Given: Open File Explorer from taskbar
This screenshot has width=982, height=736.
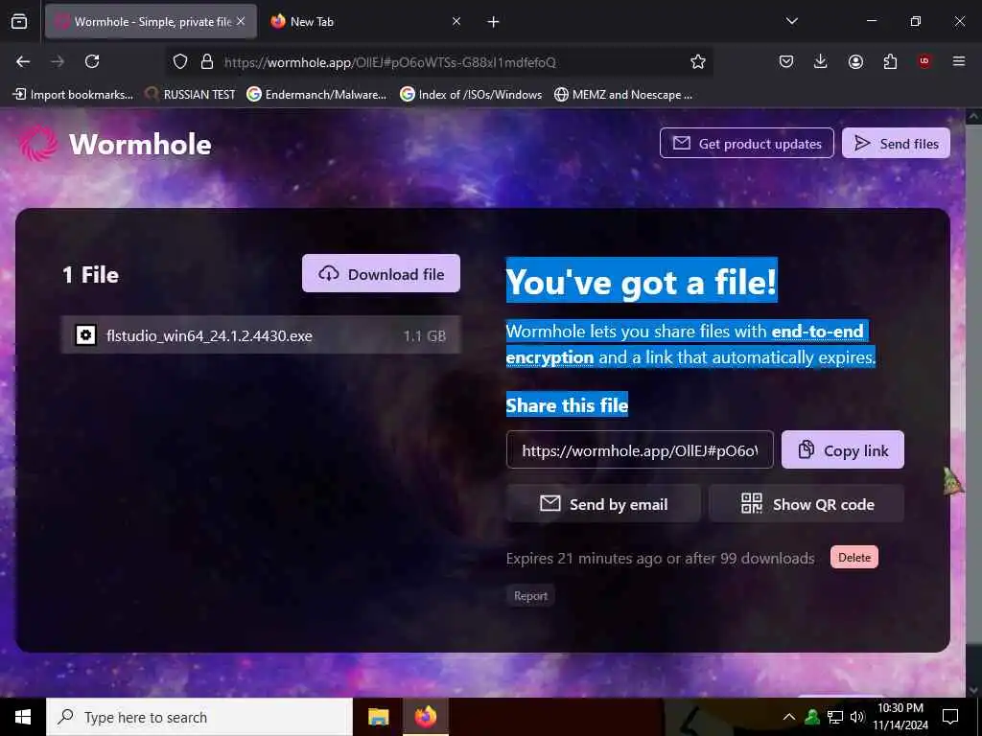Looking at the screenshot, I should click(378, 717).
